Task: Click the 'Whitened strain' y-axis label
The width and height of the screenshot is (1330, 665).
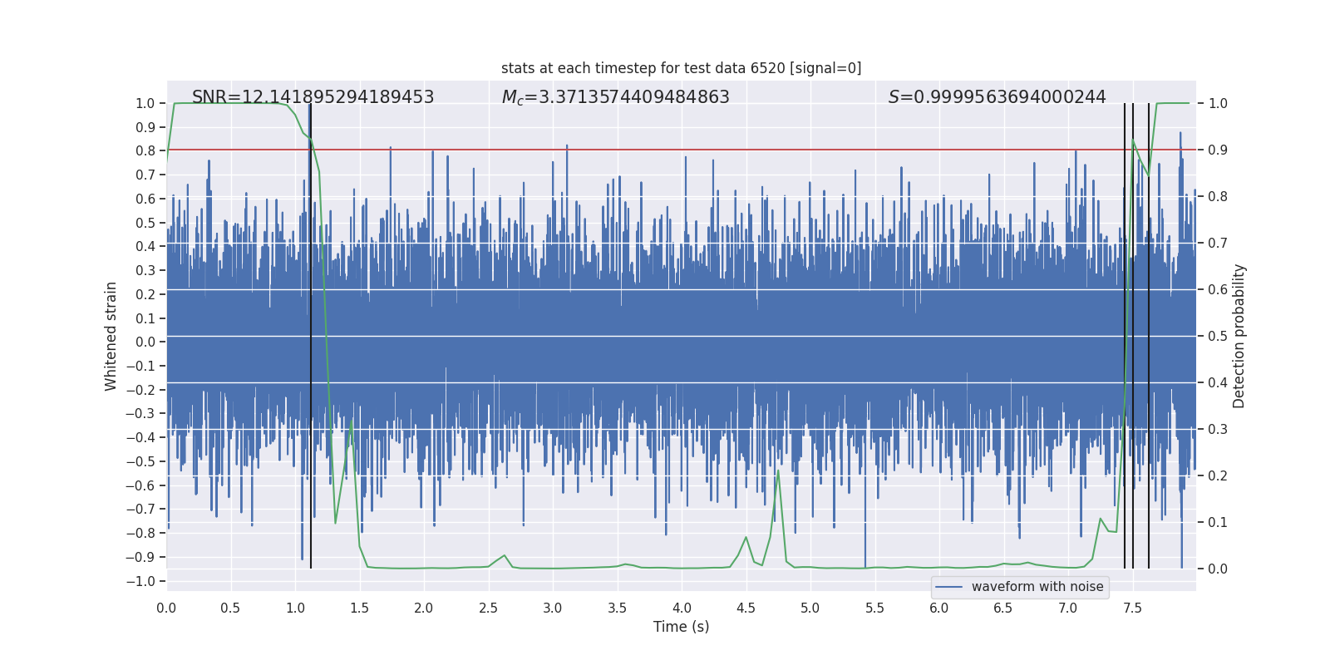Action: 111,336
